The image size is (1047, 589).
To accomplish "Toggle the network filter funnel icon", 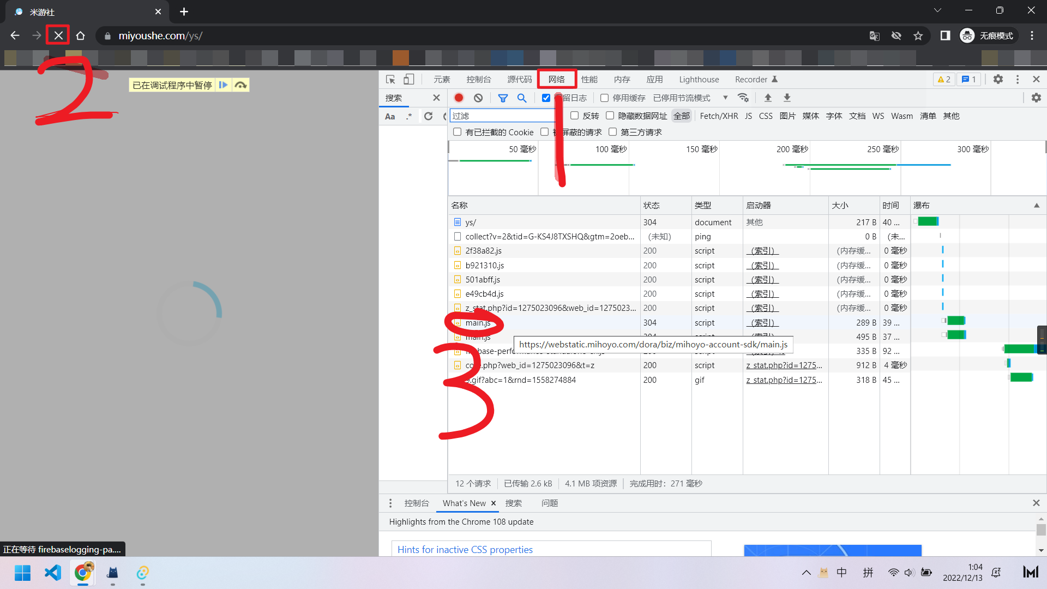I will pyautogui.click(x=503, y=98).
